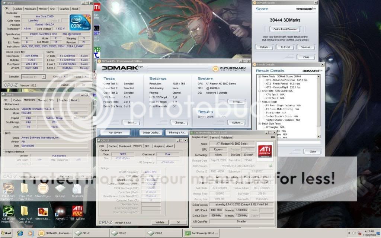Click To Excel in 3DMark Score
This screenshot has width=381, height=238.
tap(285, 47)
